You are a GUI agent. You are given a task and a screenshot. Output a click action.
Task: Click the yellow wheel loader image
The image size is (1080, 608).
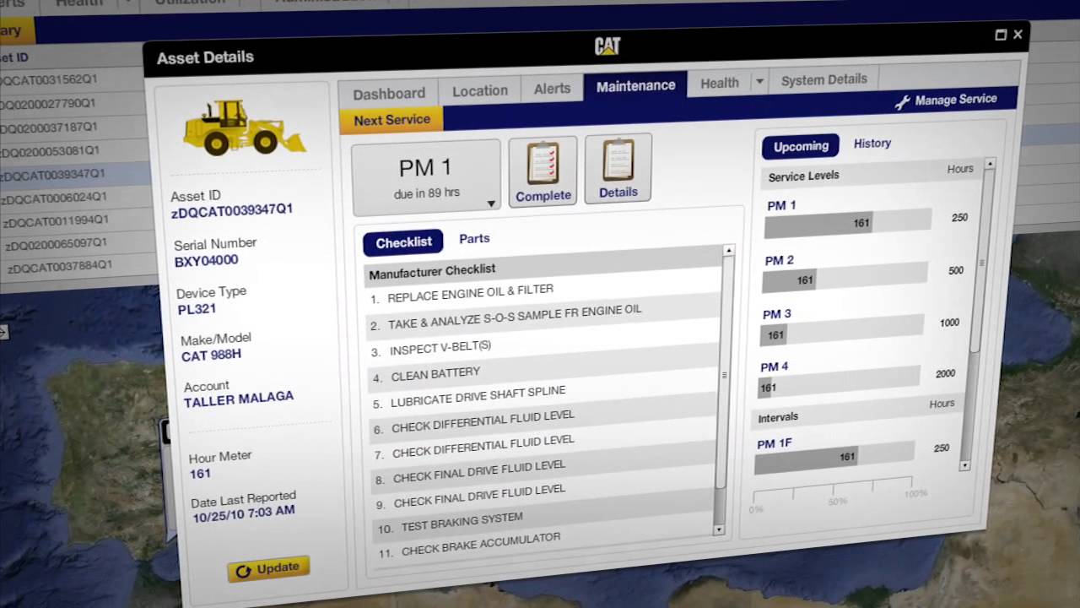pos(243,128)
